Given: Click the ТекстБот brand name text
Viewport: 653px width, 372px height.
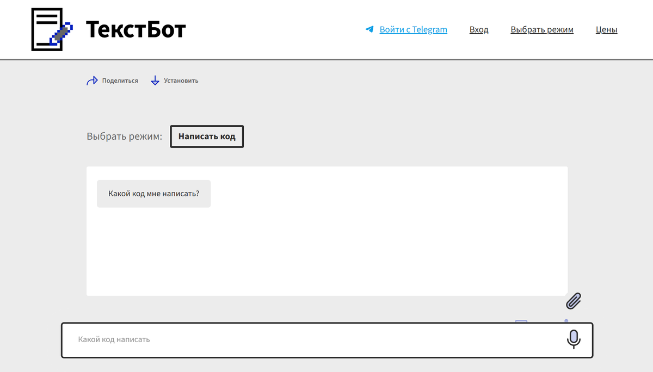Looking at the screenshot, I should [136, 29].
